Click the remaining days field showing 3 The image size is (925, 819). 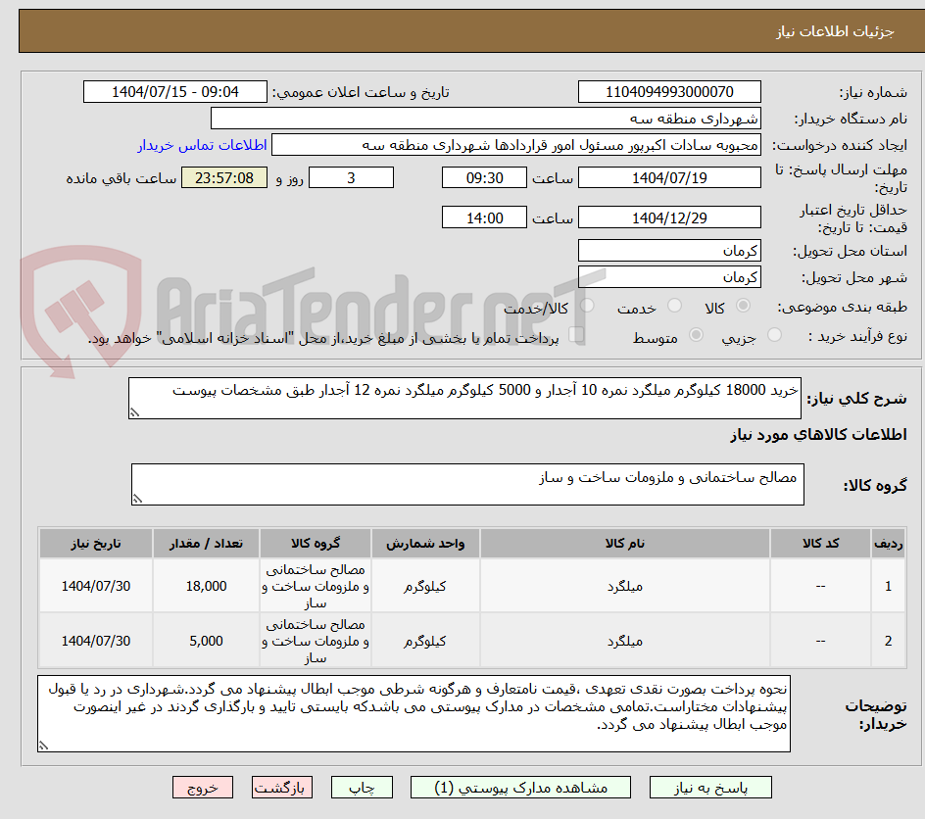(x=351, y=177)
